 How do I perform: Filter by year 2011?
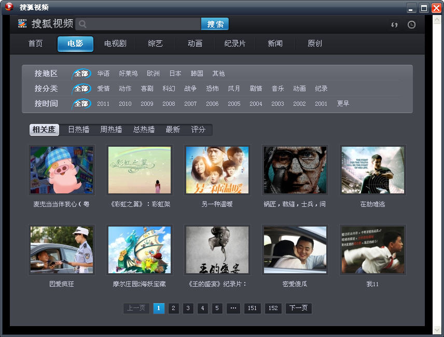[x=103, y=104]
